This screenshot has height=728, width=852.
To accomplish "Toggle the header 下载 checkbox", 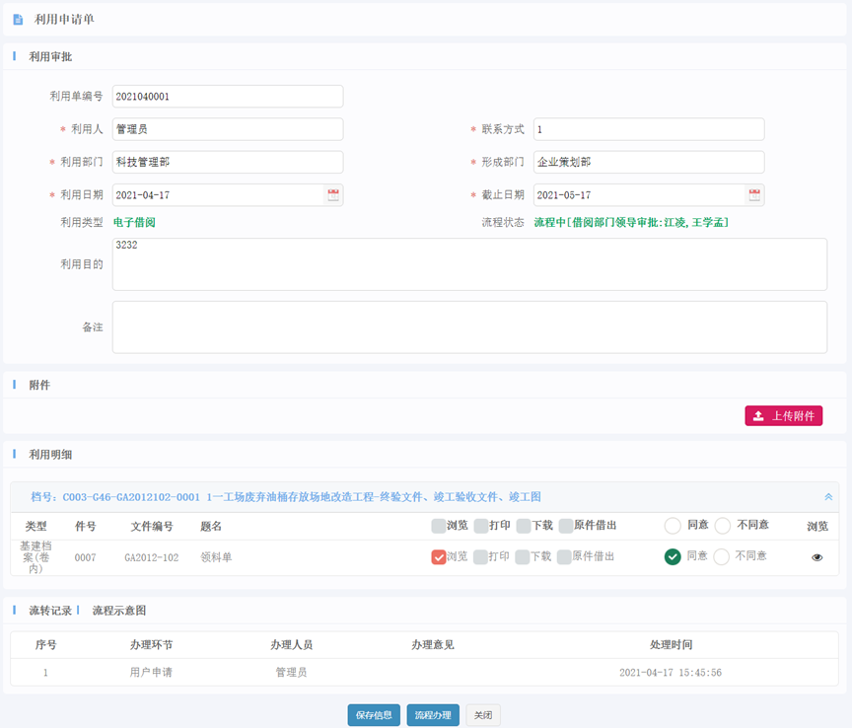I will [524, 526].
